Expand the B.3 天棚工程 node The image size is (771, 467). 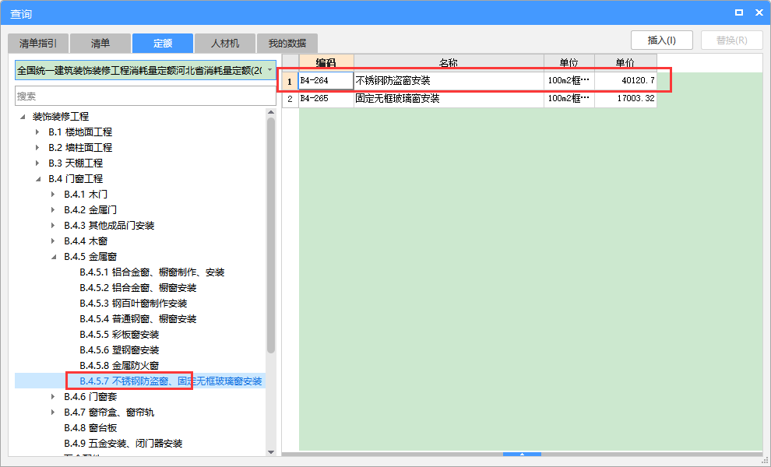[36, 163]
